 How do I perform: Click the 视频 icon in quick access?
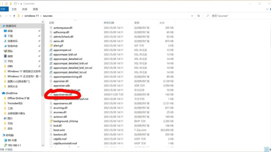[x=5, y=56]
